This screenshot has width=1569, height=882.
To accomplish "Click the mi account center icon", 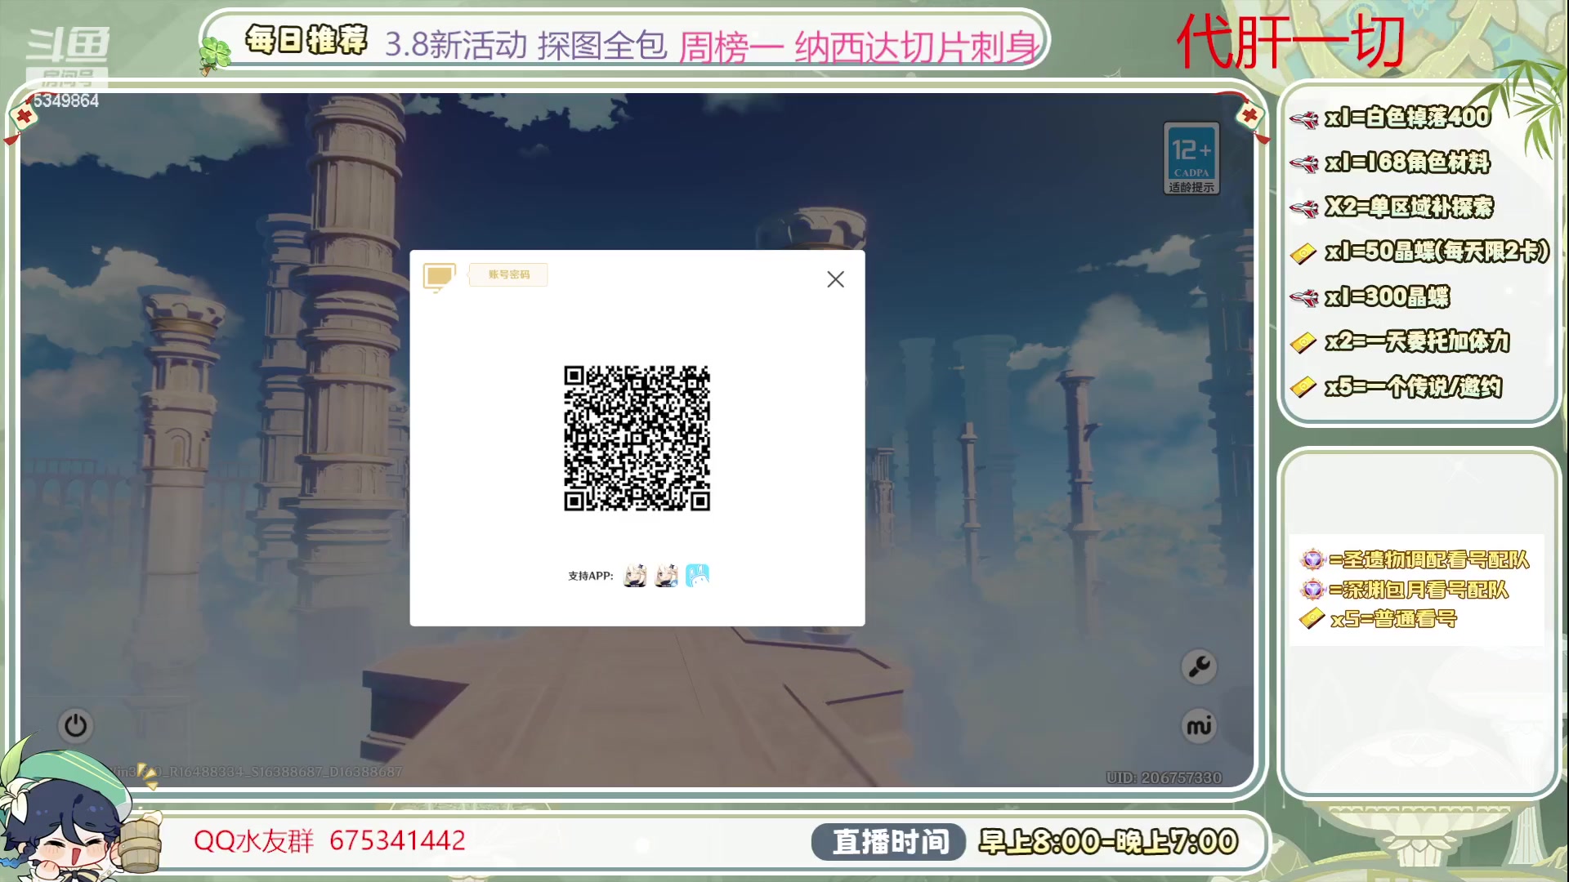I will 1198,725.
